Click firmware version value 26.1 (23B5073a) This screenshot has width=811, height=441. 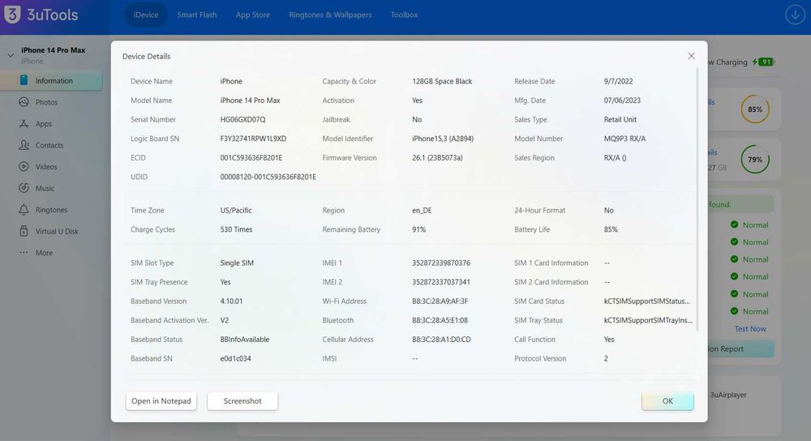[437, 158]
